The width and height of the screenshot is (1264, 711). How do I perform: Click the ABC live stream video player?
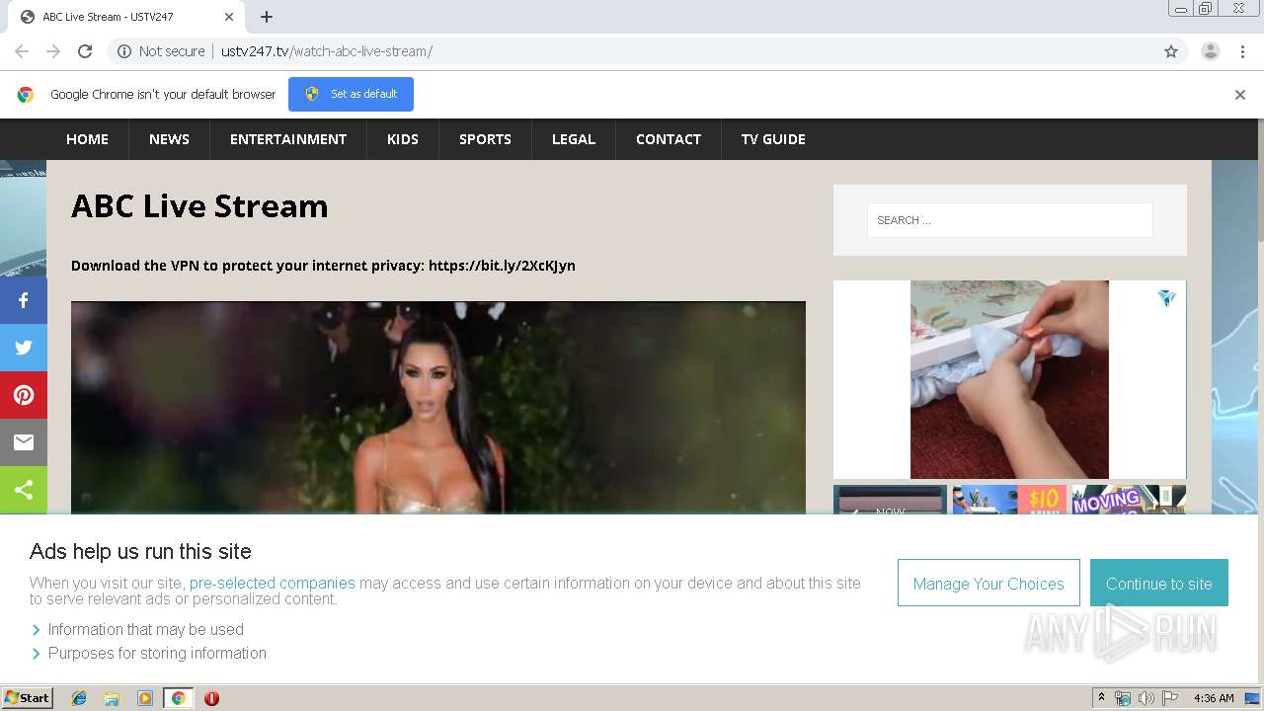[x=438, y=407]
